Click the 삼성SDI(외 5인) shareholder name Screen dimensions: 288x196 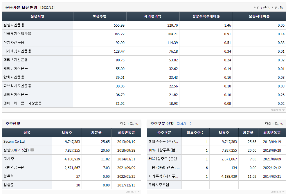[x=16, y=150]
